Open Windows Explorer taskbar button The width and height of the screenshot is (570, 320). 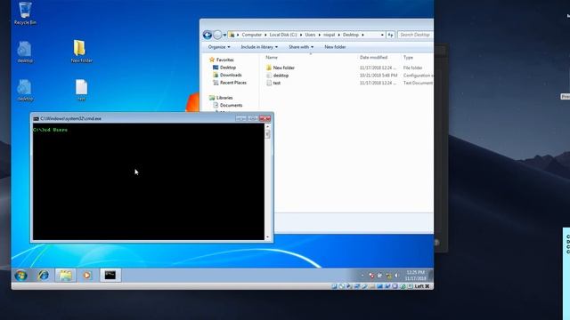[65, 276]
